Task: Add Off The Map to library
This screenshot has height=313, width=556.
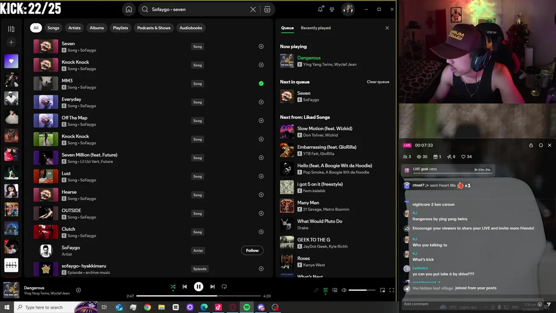Action: click(x=261, y=121)
